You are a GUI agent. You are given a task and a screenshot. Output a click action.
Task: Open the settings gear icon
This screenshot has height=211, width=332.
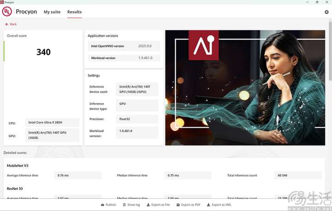click(326, 12)
